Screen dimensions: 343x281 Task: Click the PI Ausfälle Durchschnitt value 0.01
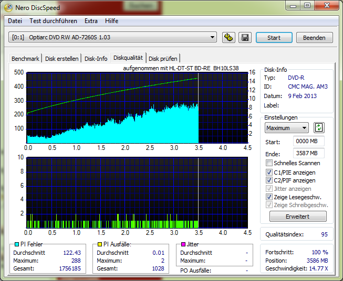coord(159,253)
